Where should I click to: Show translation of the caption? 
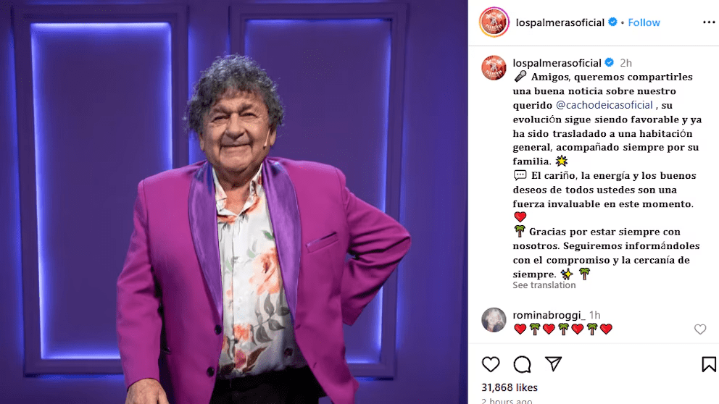[544, 285]
